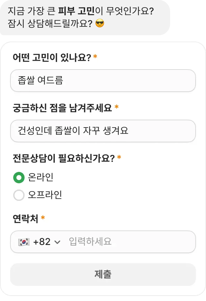Click the field containing 좁쌀 여드름

click(103, 81)
